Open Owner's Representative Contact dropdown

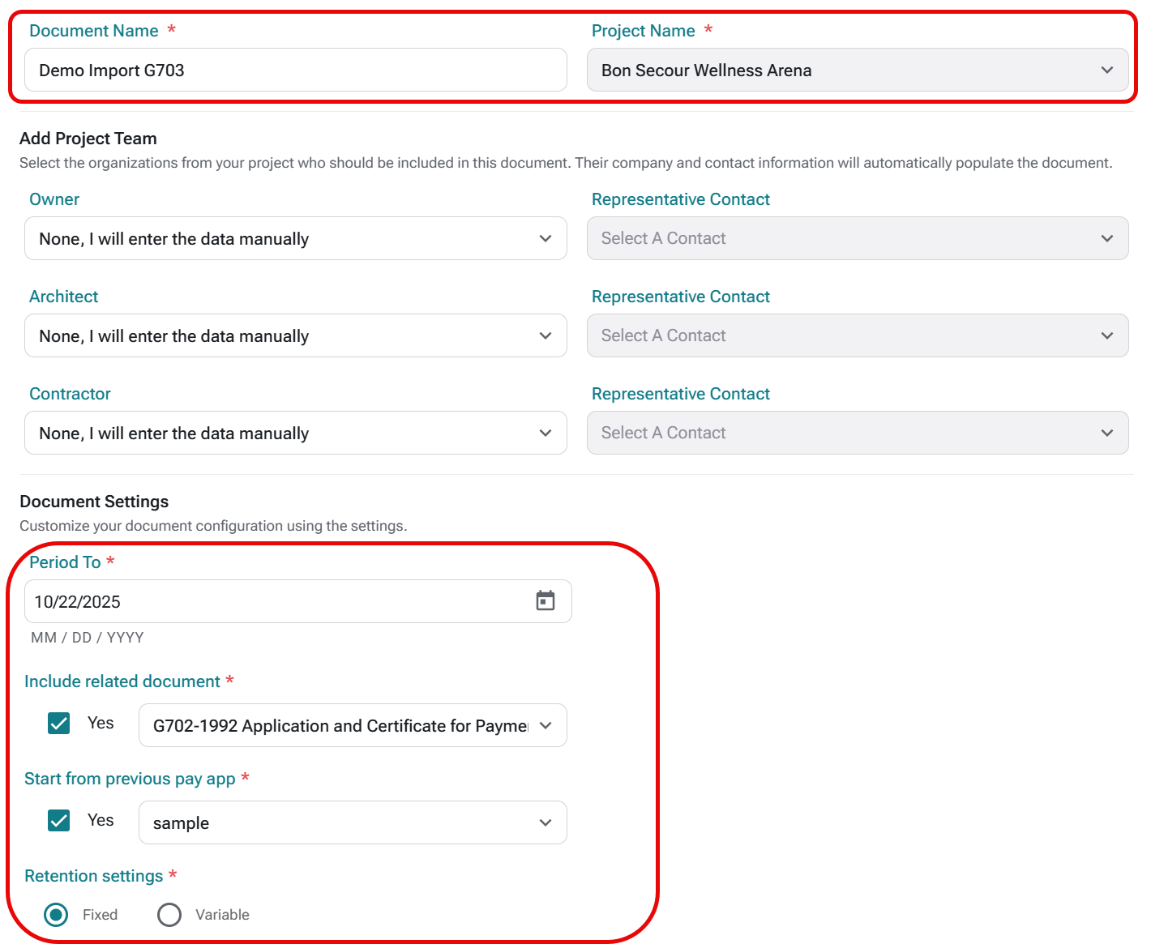(x=857, y=239)
